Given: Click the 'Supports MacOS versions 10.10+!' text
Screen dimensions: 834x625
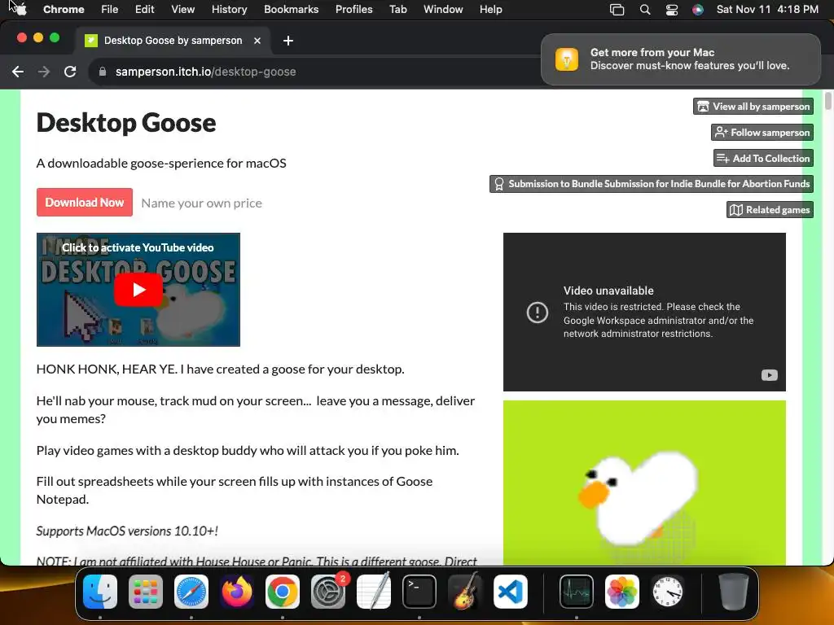Looking at the screenshot, I should click(127, 531).
